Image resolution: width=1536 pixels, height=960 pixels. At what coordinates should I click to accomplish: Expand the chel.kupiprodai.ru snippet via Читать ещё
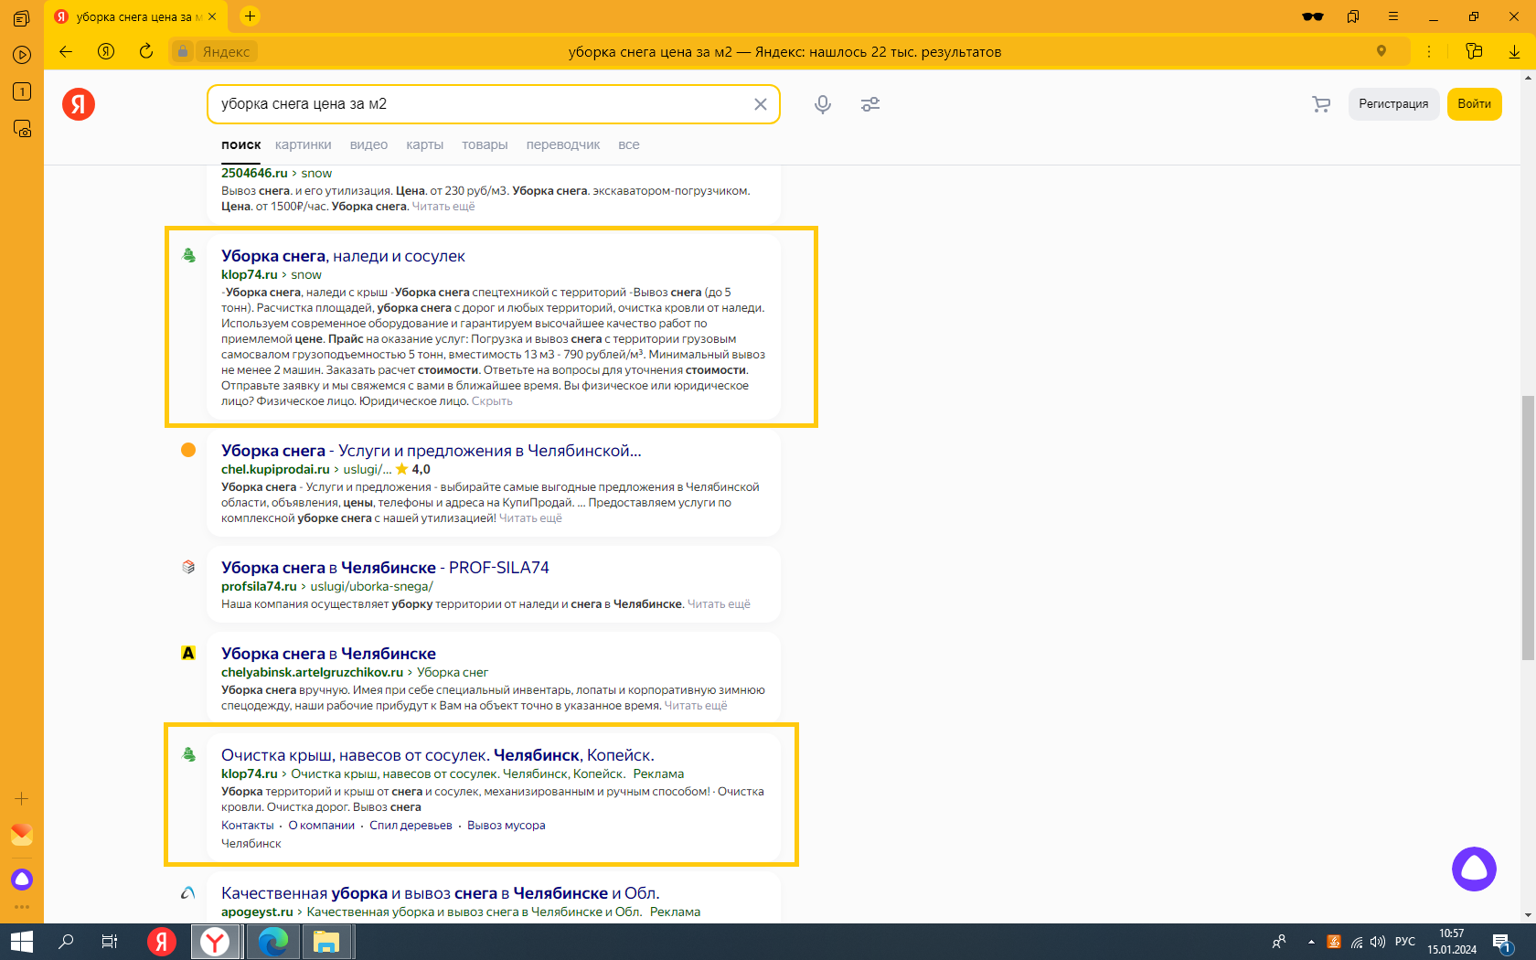point(530,518)
